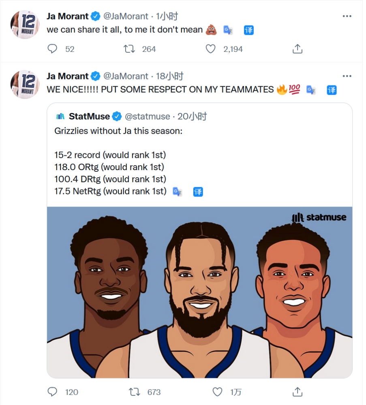366x405 pixels.
Task: Open Ja Morant's avatar on first tweet
Action: click(x=25, y=25)
